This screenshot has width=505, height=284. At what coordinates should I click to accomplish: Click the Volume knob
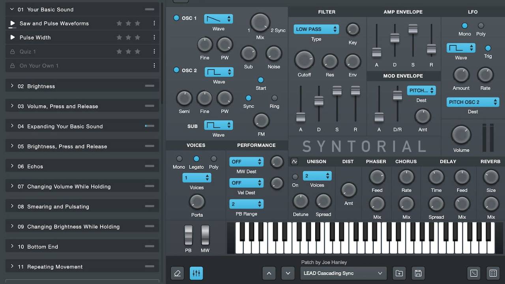tap(461, 135)
